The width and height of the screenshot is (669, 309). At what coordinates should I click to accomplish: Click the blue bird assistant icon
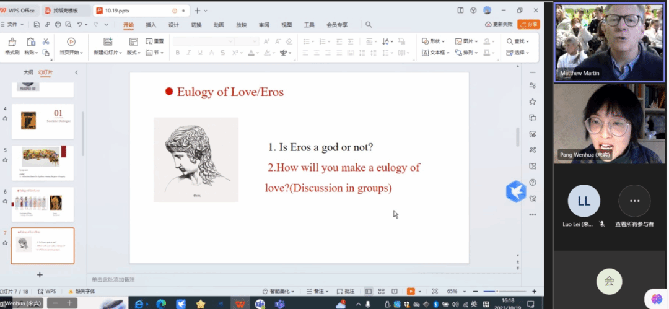[515, 191]
